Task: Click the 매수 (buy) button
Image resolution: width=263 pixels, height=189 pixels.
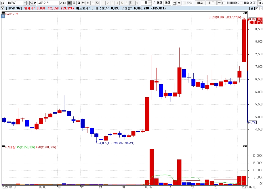Action: tap(200, 3)
